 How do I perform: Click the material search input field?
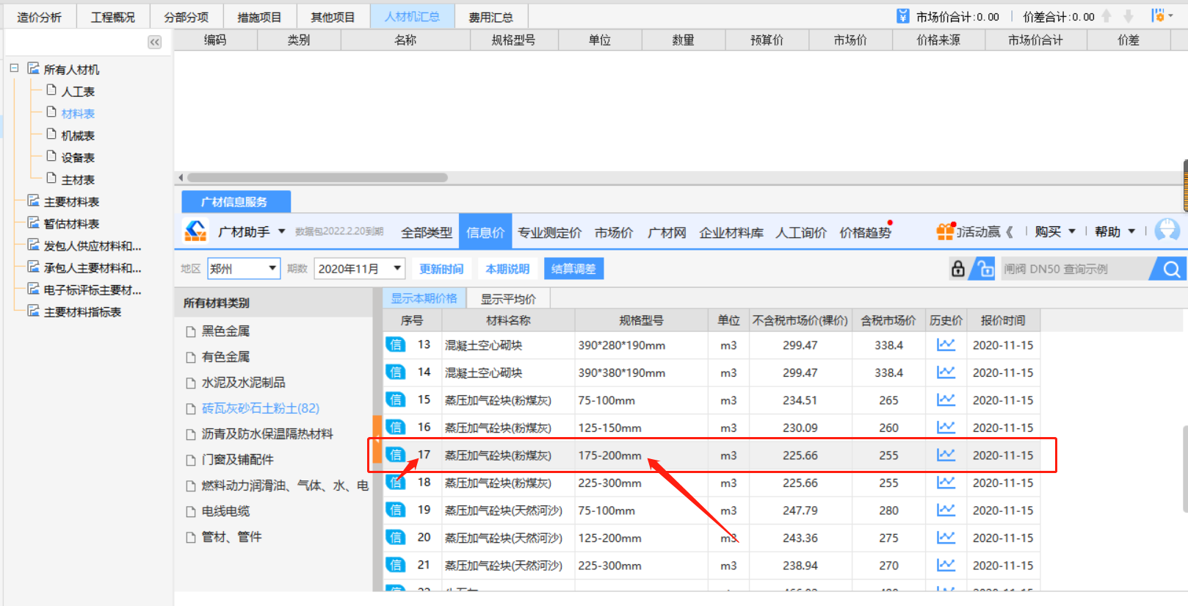[1076, 269]
